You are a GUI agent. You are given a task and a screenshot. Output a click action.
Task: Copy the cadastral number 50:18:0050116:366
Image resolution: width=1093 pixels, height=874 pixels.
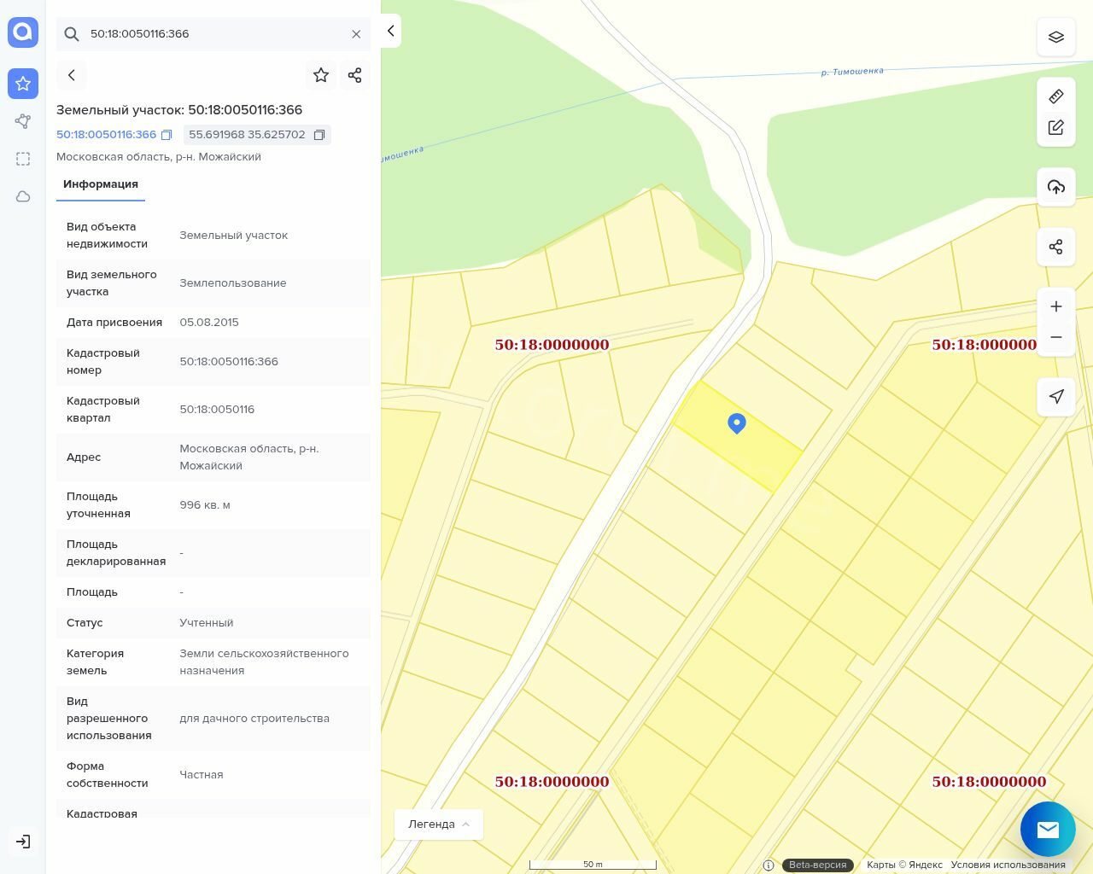click(167, 135)
